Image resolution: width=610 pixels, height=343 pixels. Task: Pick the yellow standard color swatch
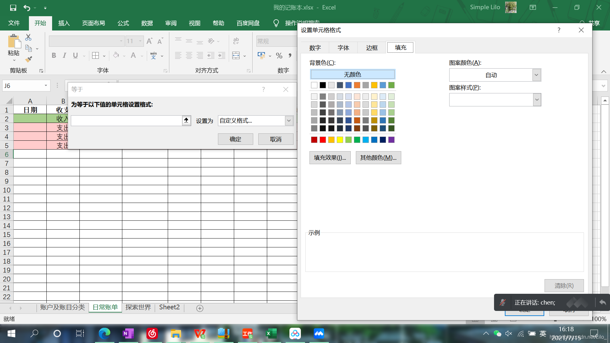[340, 140]
